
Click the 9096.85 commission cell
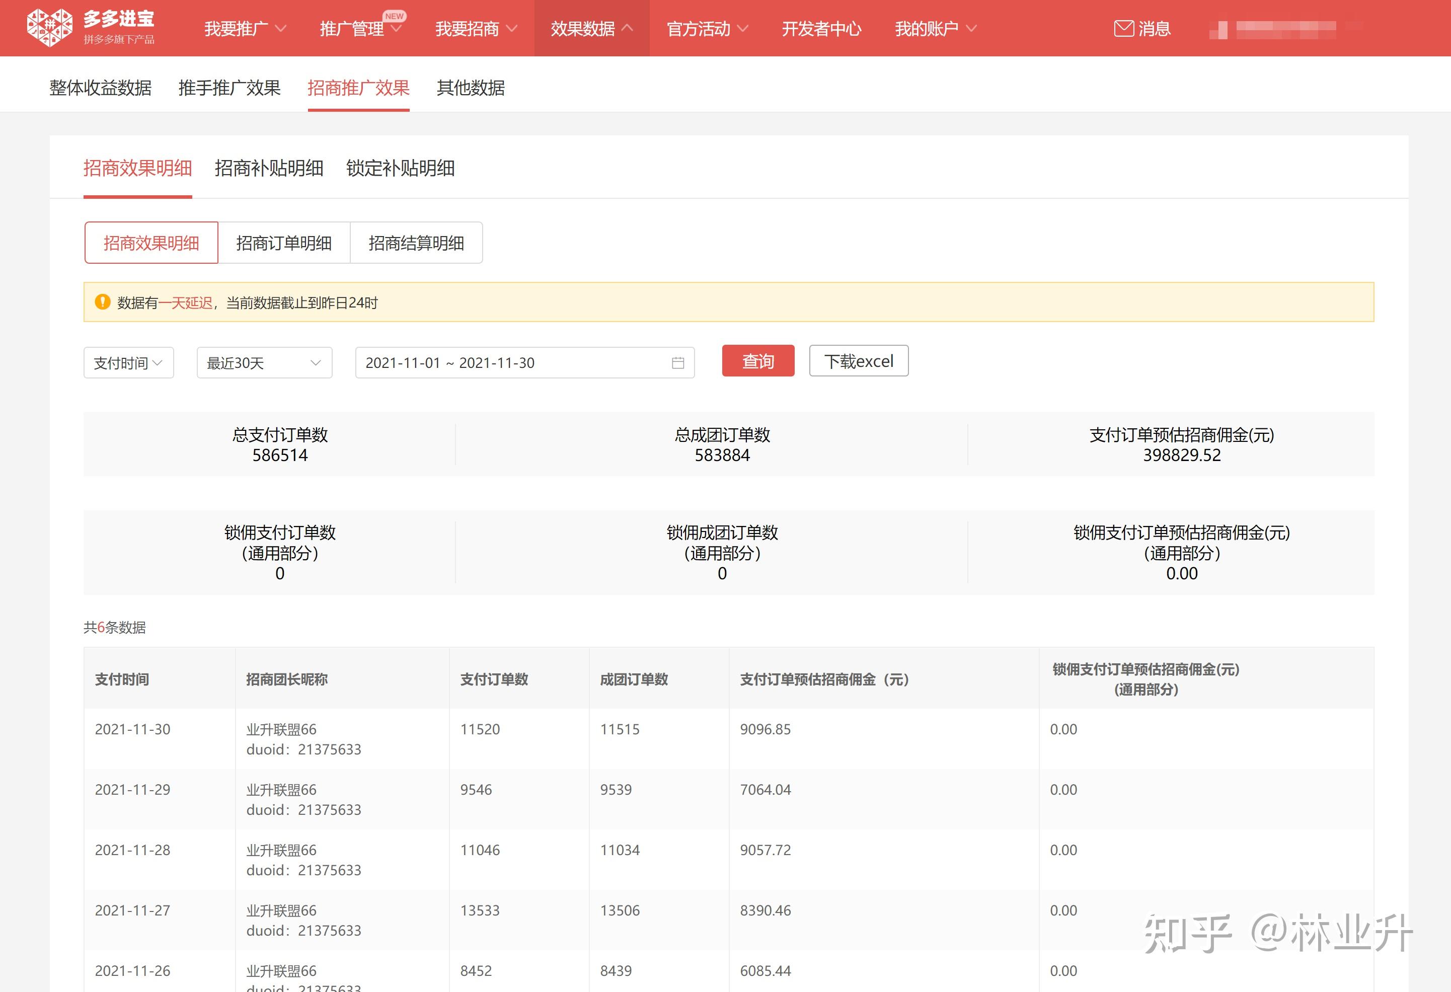[x=766, y=729]
